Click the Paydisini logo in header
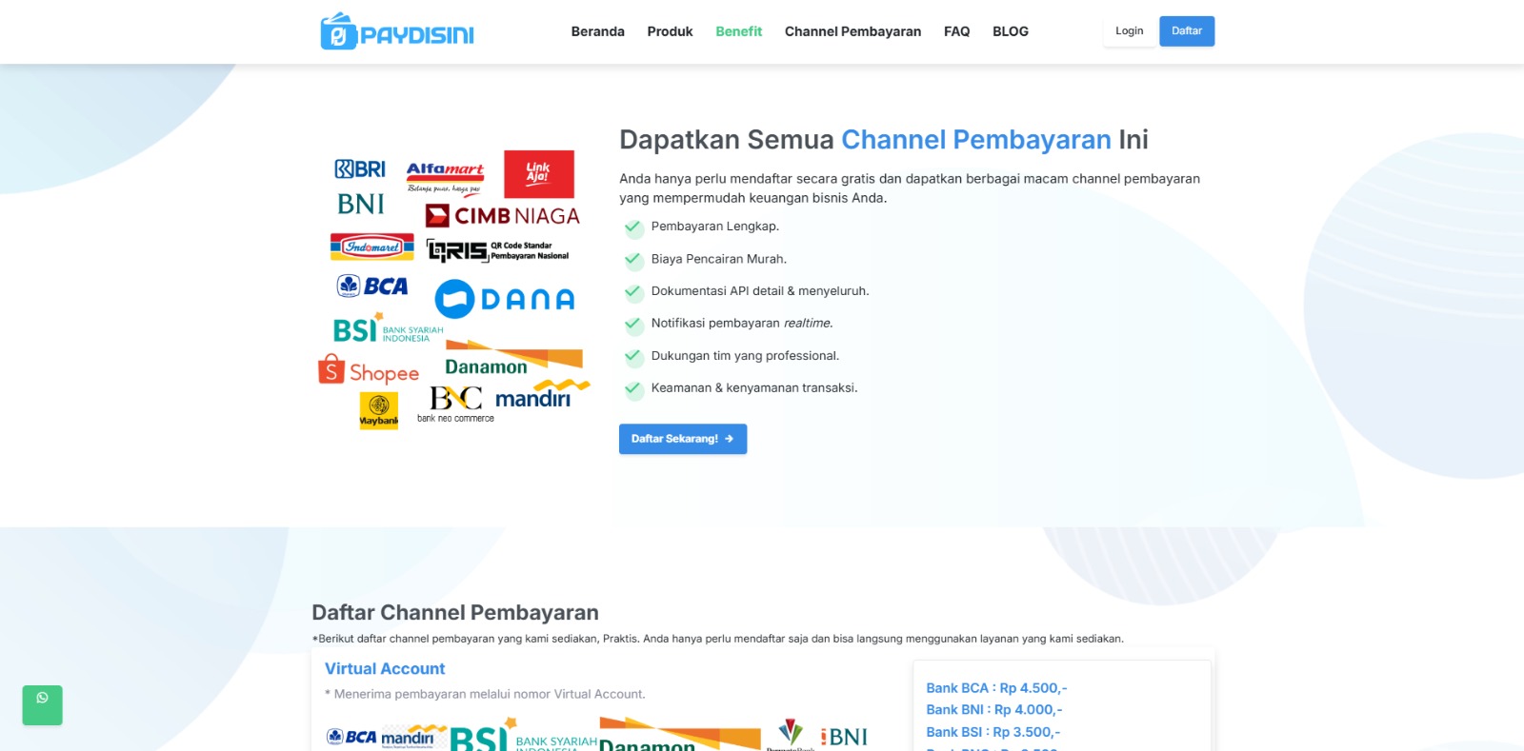Viewport: 1524px width, 751px height. point(397,31)
